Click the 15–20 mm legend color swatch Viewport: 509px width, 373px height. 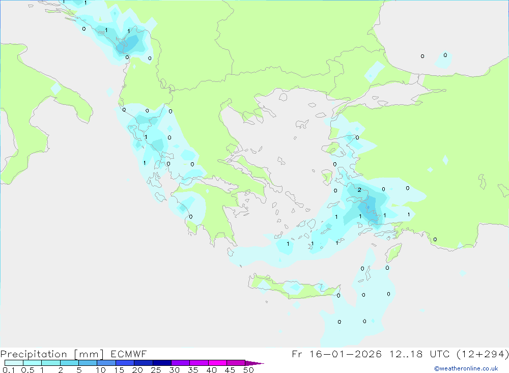tap(125, 363)
